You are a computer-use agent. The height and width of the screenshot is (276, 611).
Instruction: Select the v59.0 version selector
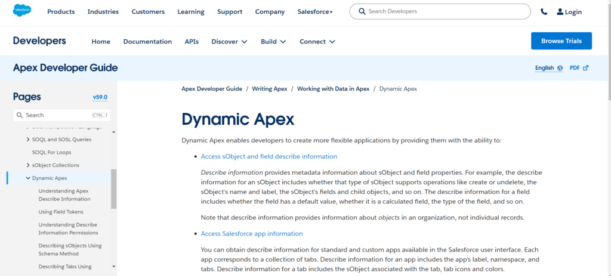click(x=100, y=97)
